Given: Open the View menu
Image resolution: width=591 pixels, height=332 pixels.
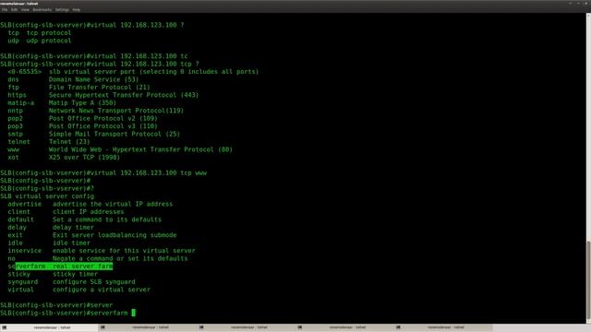Looking at the screenshot, I should tap(25, 10).
